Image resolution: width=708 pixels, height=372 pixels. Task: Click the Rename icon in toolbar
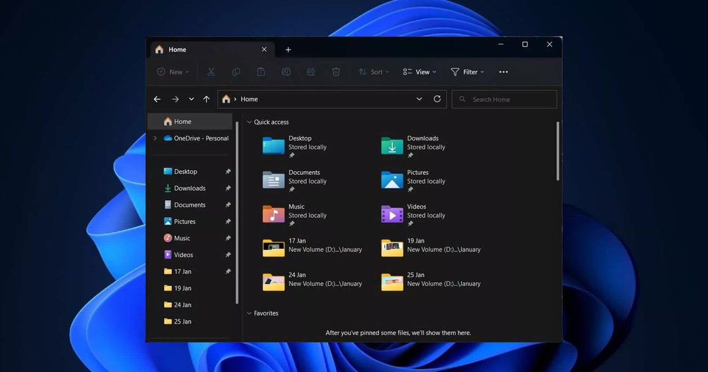(286, 72)
